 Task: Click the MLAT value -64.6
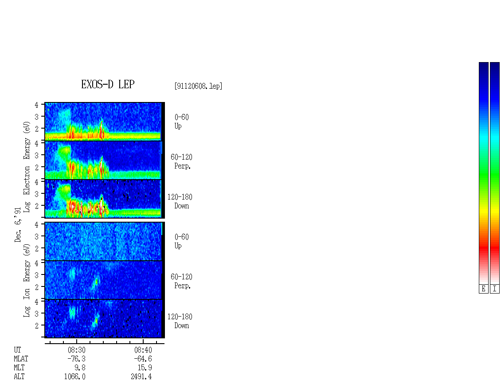(143, 359)
